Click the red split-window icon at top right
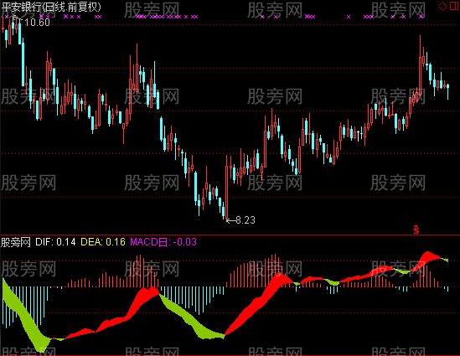Image resolution: width=460 pixels, height=356 pixels. point(454,6)
